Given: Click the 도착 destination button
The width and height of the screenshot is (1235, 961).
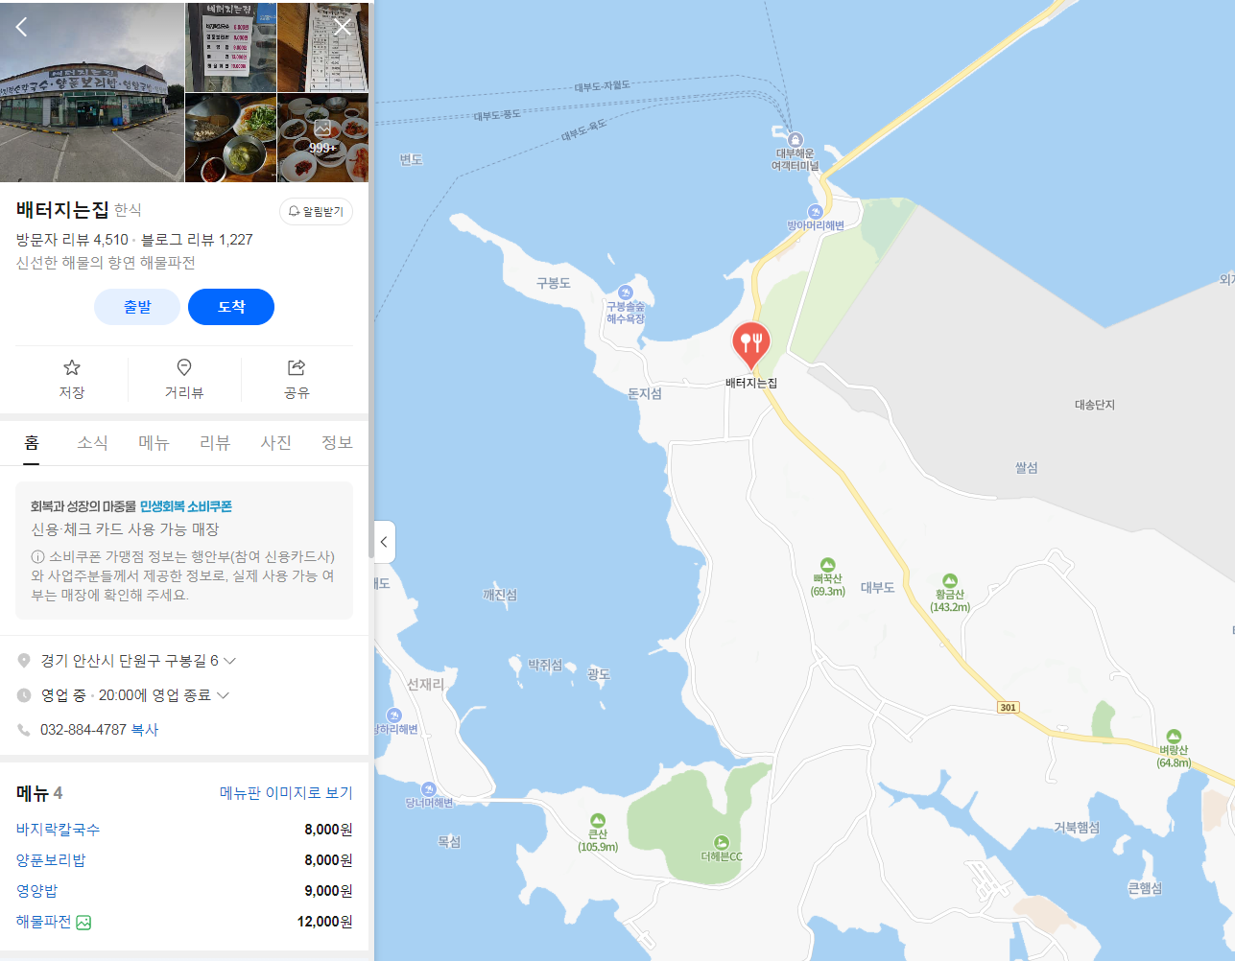Looking at the screenshot, I should (x=231, y=307).
